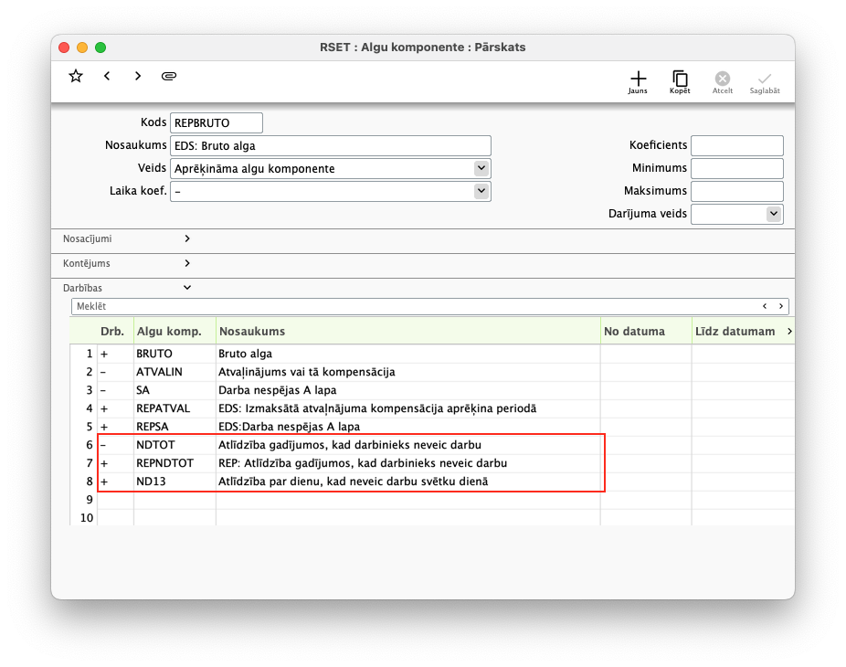846x667 pixels.
Task: Duplicate record using Kopēt icon
Action: 680,81
